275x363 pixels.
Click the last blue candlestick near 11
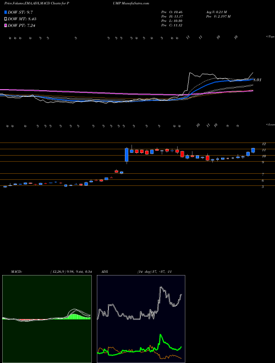pyautogui.click(x=253, y=151)
